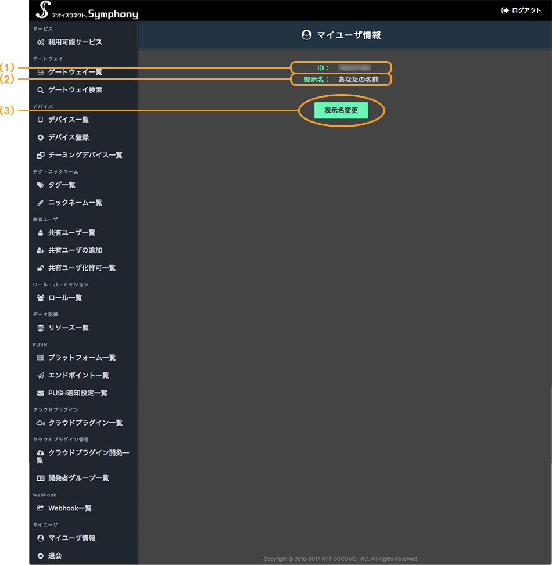Click the paper plane icon beside エンドポイント一覧
Screen dimensions: 552x565
click(x=40, y=375)
